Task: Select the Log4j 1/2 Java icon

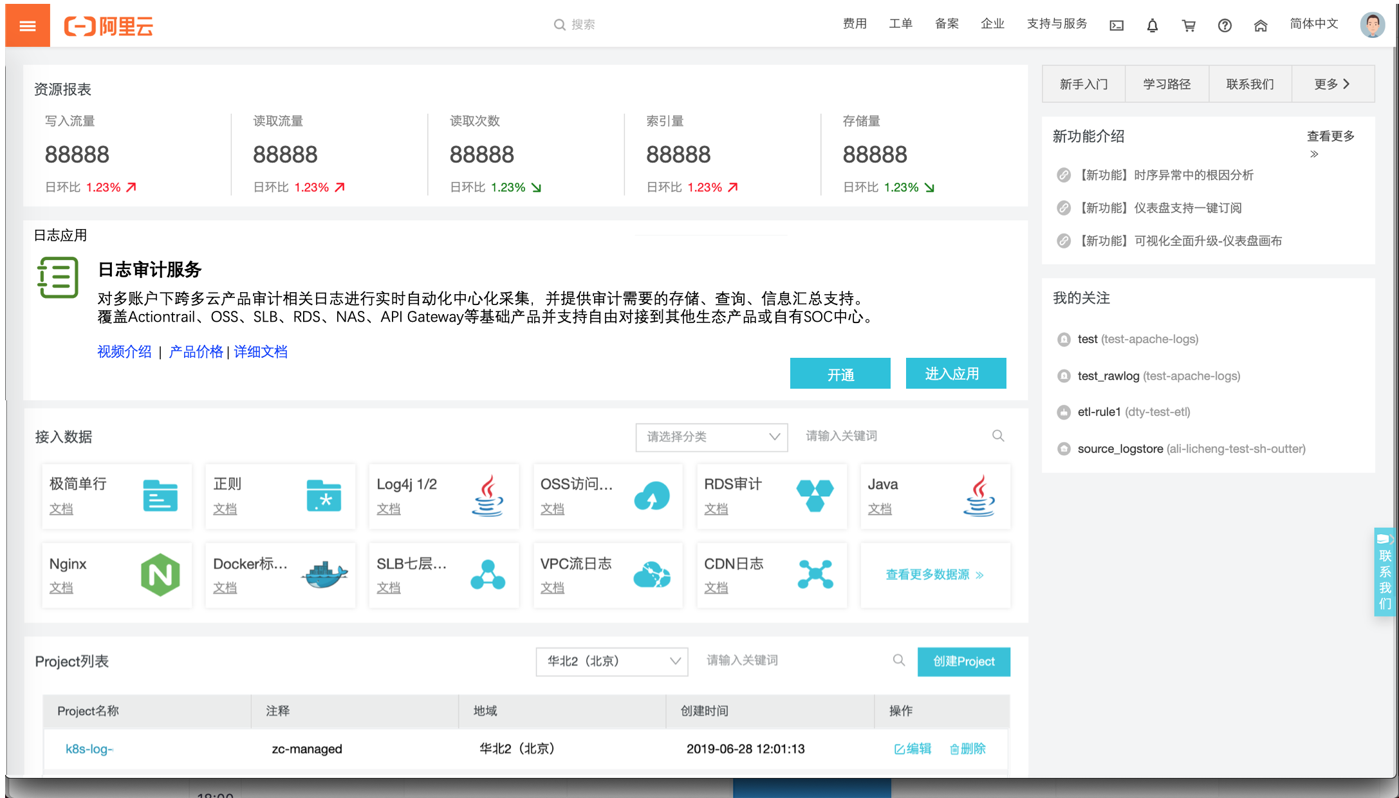Action: pos(488,496)
